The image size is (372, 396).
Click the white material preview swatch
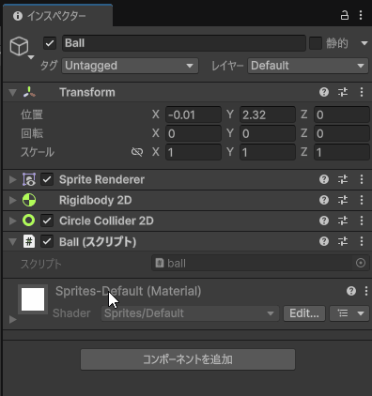(x=33, y=299)
